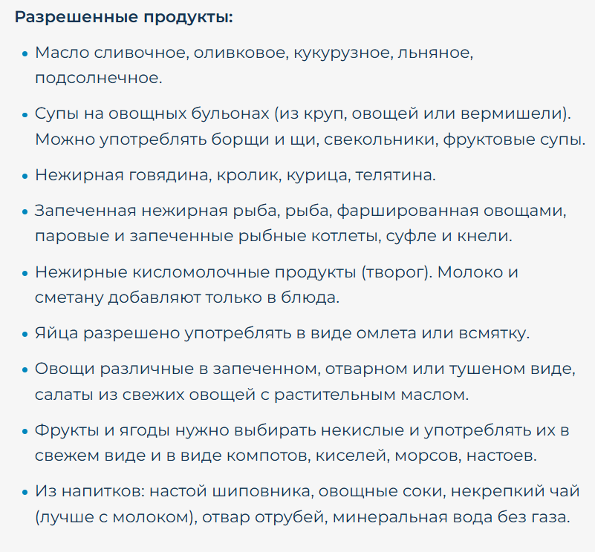Click the bullet dot before "Из напитков"
Image resolution: width=595 pixels, height=552 pixels.
click(x=25, y=493)
